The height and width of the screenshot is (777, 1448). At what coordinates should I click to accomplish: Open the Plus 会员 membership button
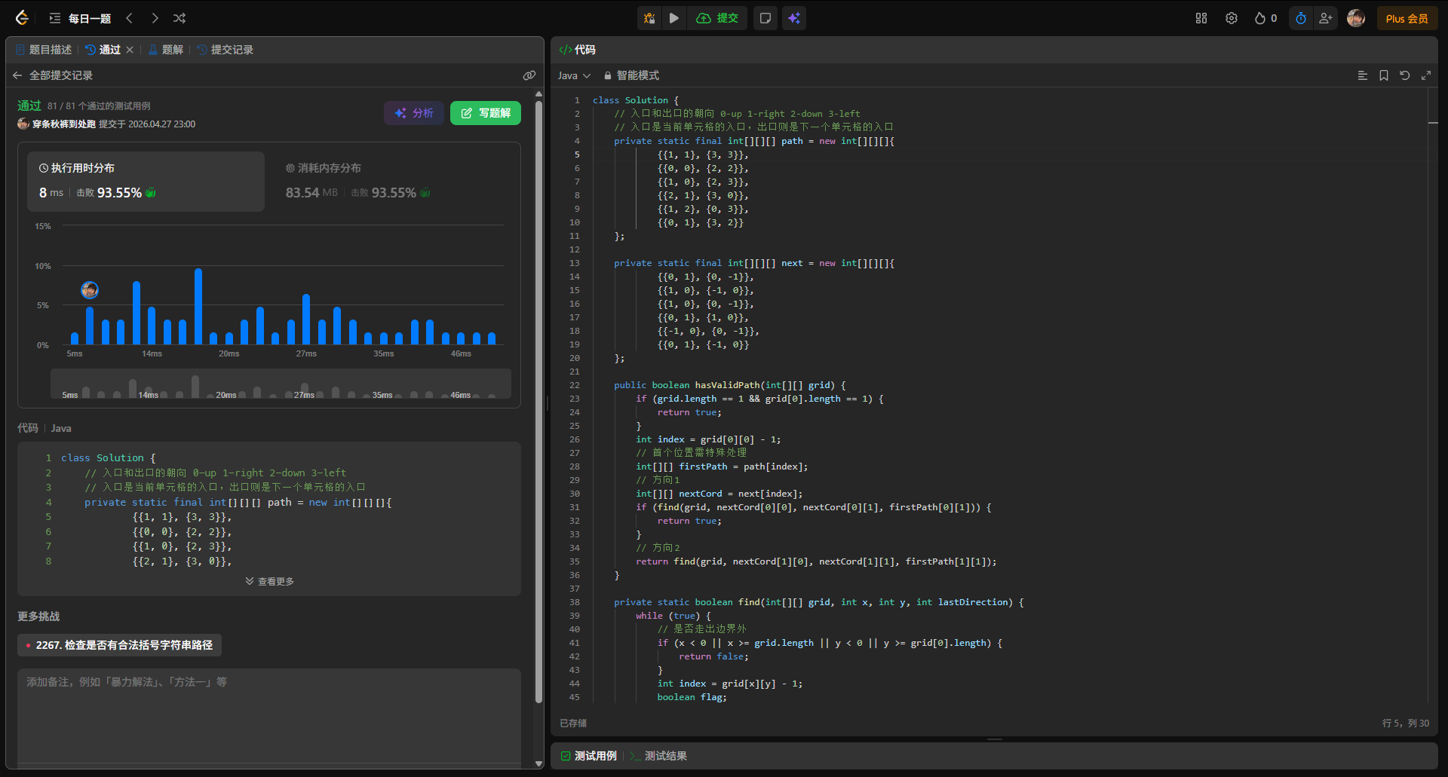[x=1407, y=18]
